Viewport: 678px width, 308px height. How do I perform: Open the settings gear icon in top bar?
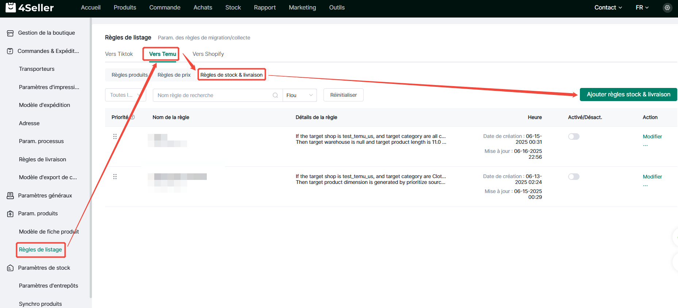pos(667,8)
